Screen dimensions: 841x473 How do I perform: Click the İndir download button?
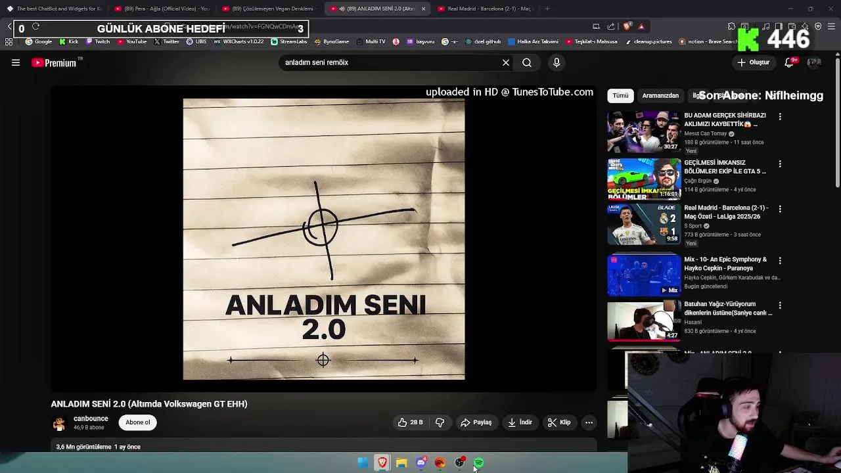pyautogui.click(x=520, y=422)
